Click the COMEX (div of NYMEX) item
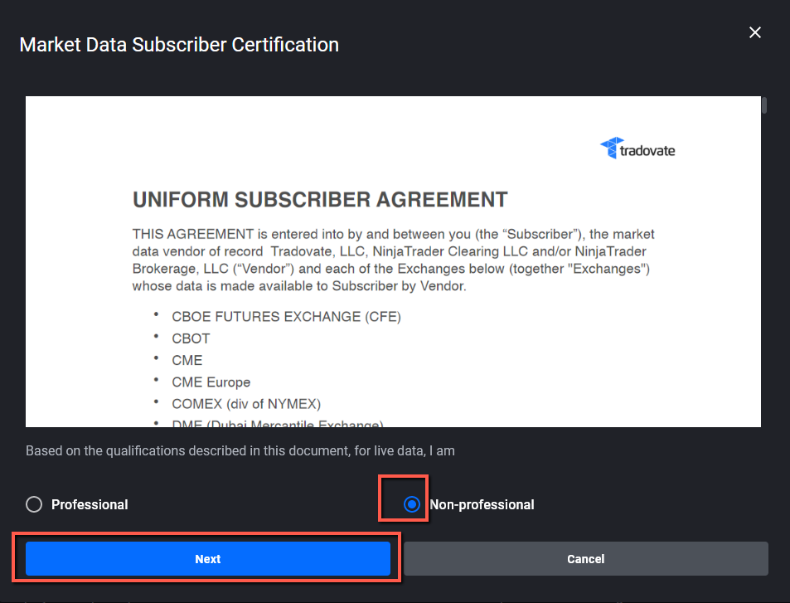Image resolution: width=790 pixels, height=603 pixels. pos(246,404)
